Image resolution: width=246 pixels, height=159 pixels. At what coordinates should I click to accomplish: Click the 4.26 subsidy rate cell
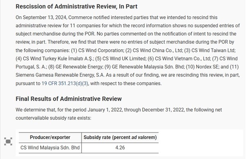pyautogui.click(x=120, y=148)
